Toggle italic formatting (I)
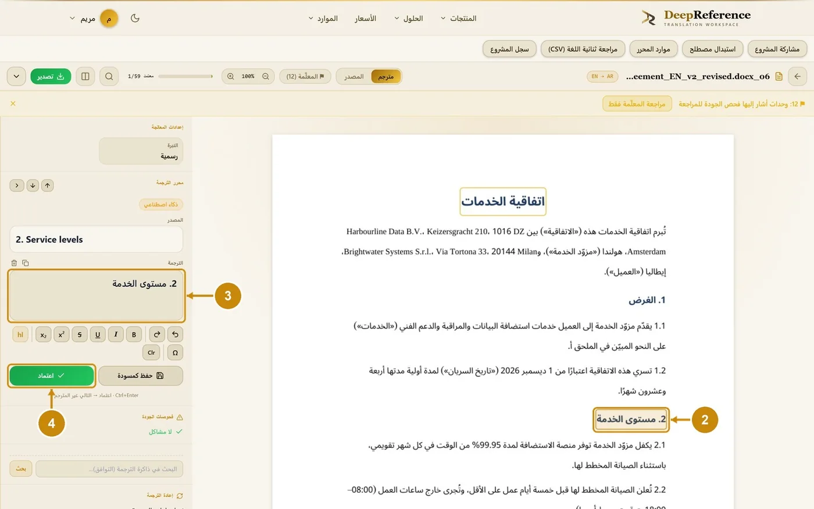 (116, 334)
